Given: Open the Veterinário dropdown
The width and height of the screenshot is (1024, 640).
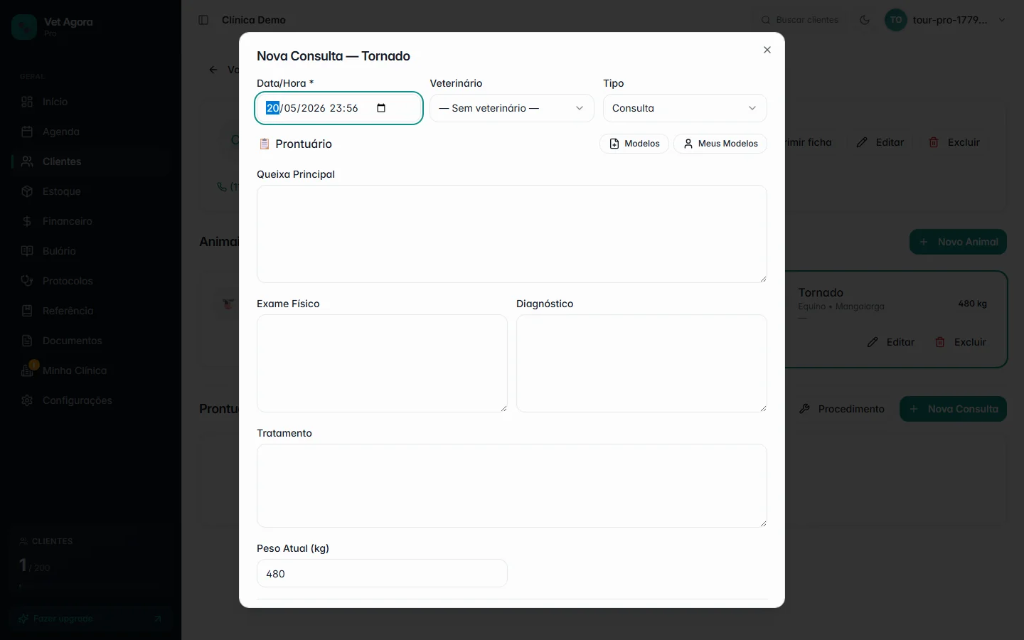Looking at the screenshot, I should [512, 108].
